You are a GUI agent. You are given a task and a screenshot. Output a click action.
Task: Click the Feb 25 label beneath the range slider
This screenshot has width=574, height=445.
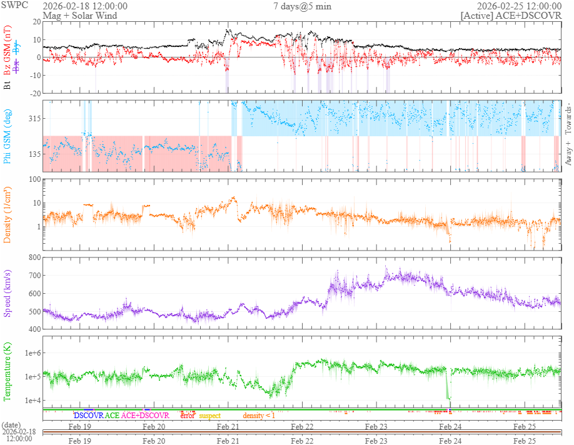pyautogui.click(x=524, y=441)
